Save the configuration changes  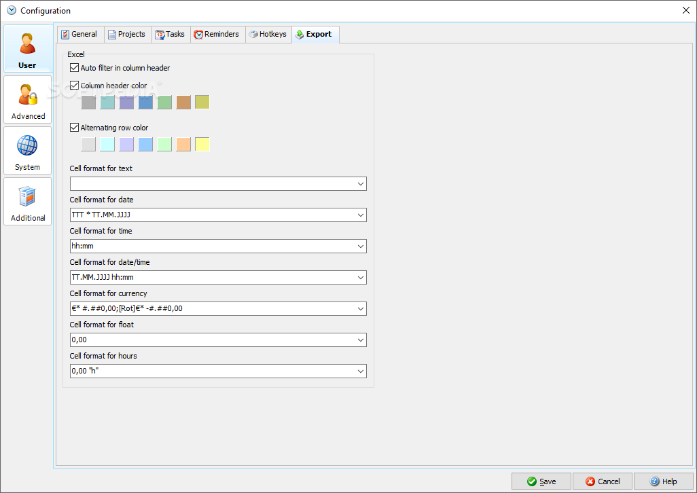pyautogui.click(x=541, y=481)
